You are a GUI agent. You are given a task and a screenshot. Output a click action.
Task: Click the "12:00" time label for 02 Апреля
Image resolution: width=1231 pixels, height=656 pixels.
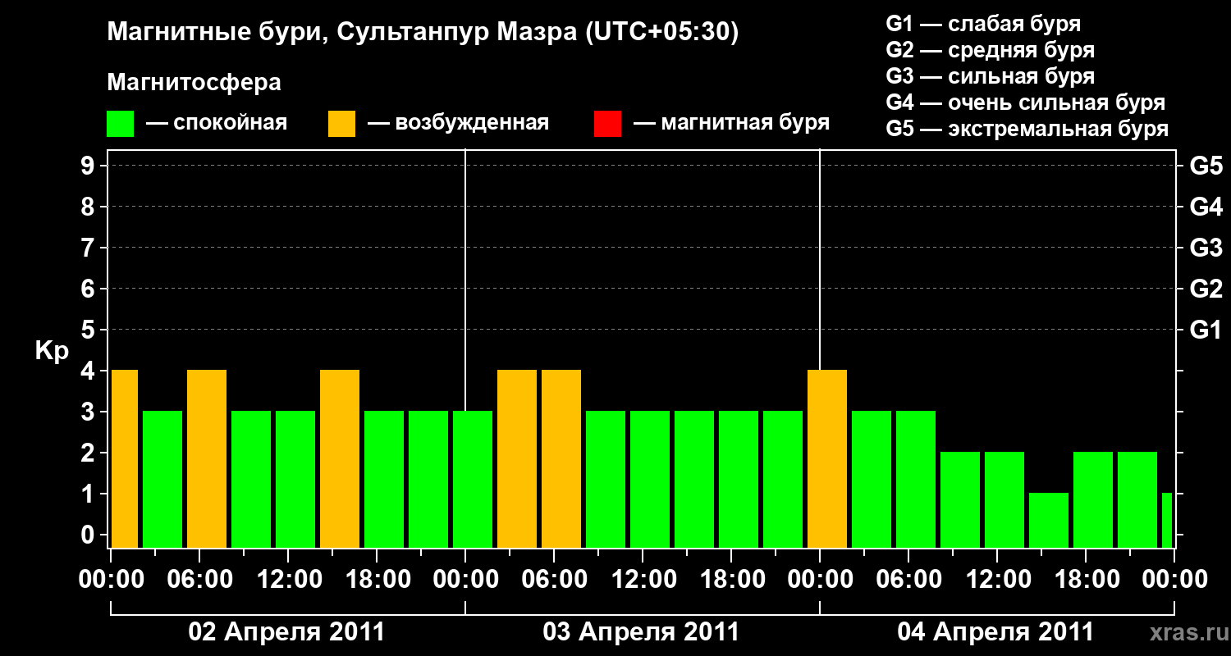[x=288, y=580]
